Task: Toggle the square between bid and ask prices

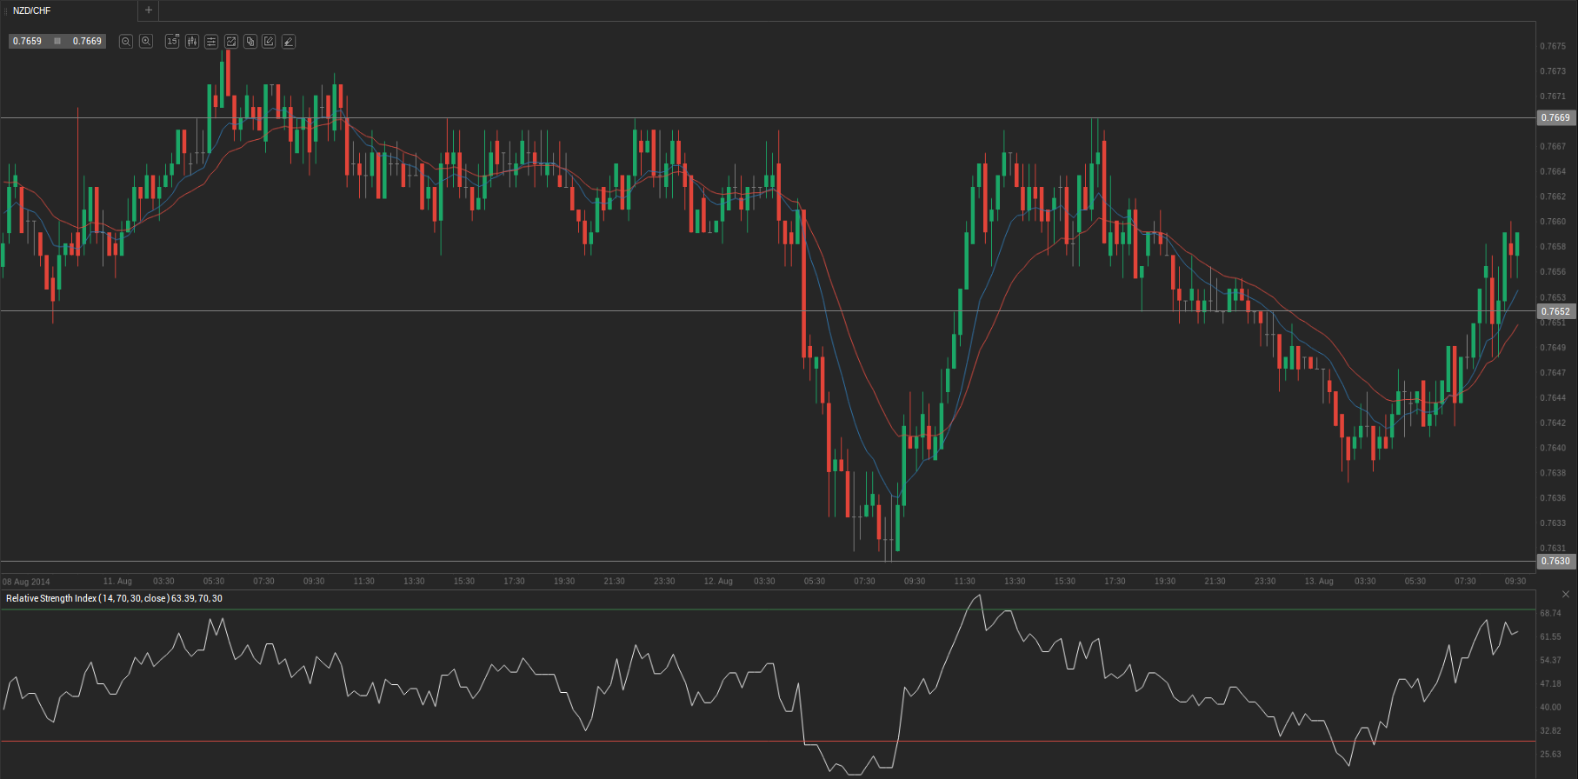Action: coord(57,41)
